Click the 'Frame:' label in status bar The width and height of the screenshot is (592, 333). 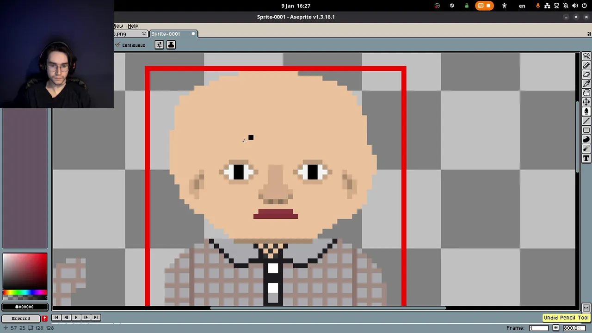click(x=516, y=328)
